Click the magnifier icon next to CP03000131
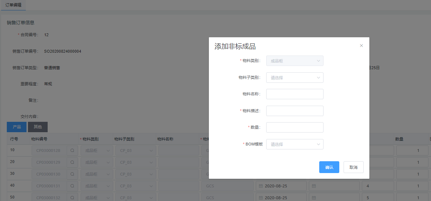The image size is (431, 201). (72, 186)
